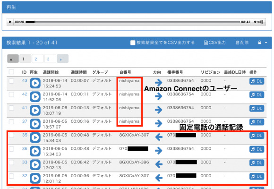Download recording for call ID 42
The height and width of the screenshot is (189, 274).
point(257,95)
